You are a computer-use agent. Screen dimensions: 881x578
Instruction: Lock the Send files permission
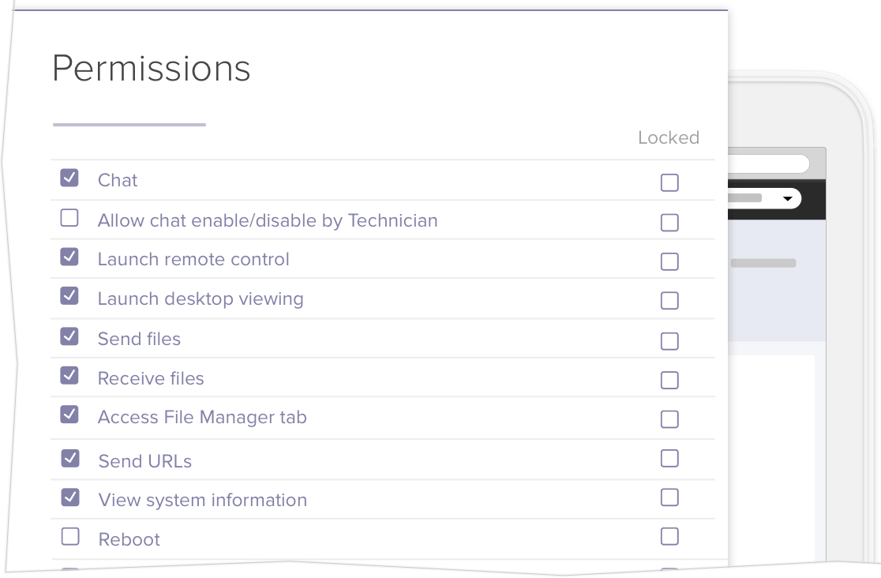[x=669, y=341]
